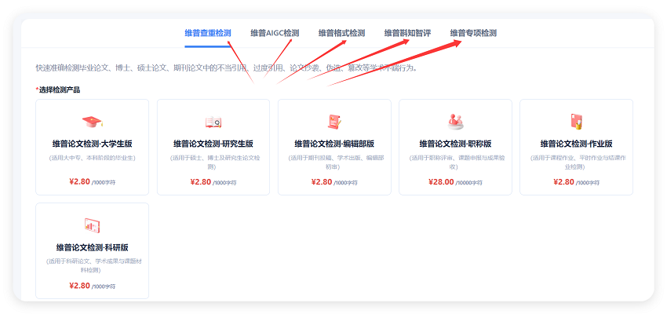Click the ¥2.80 price on 作业版
The width and height of the screenshot is (667, 314).
coord(564,182)
